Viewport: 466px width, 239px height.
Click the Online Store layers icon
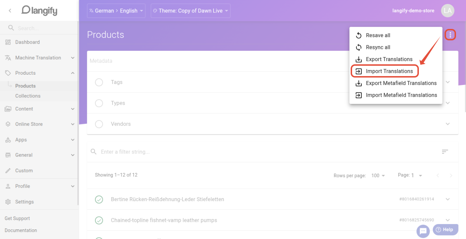(8, 124)
